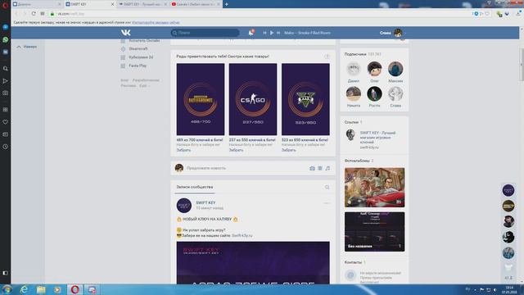
Task: Open the products block info icon
Action: [327, 57]
